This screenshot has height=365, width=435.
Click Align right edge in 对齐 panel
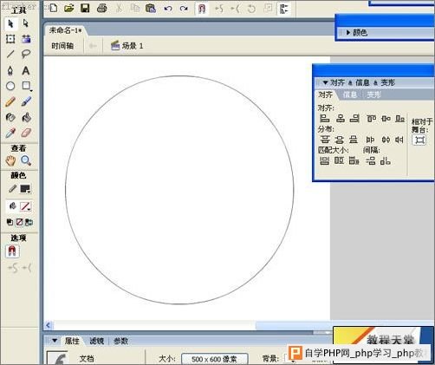click(x=354, y=118)
